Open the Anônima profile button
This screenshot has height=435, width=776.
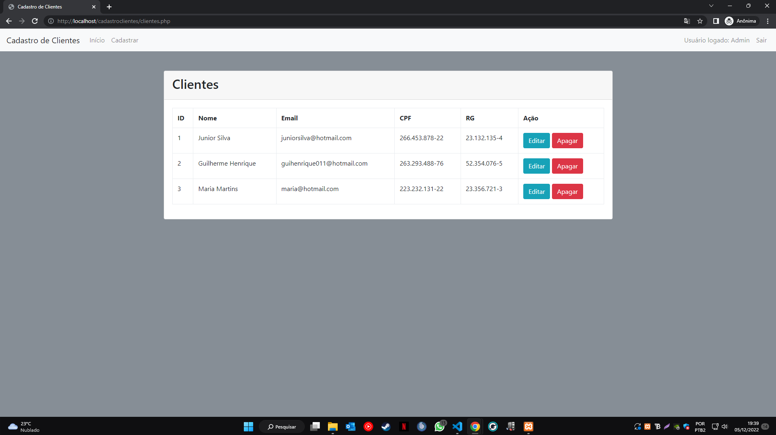741,21
